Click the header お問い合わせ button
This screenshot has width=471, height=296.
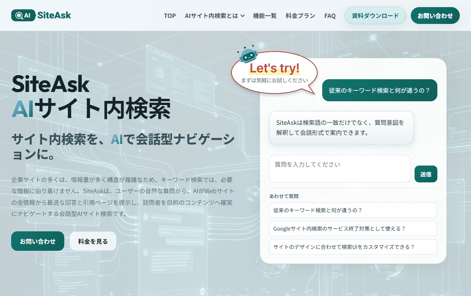coord(435,16)
